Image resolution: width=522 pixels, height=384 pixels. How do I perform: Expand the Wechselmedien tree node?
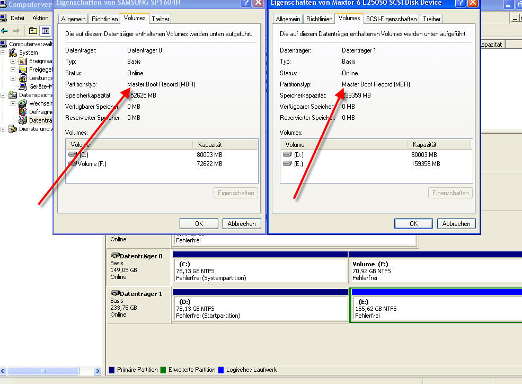coord(13,103)
